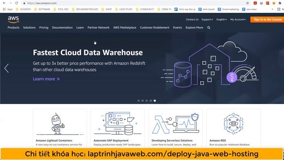Open the Developing Serverless Solutions lambda illustration
Image resolution: width=284 pixels, height=160 pixels.
coord(176,124)
